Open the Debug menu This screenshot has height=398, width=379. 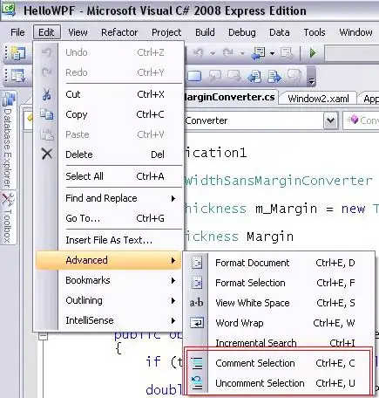242,32
